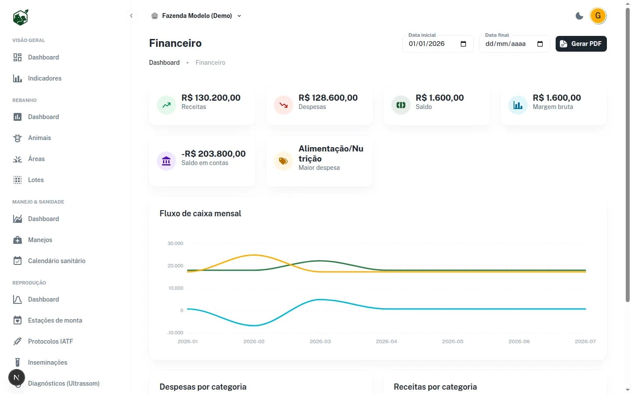Click the farm logo icon
Screen dimensions: 631x394
(x=20, y=18)
